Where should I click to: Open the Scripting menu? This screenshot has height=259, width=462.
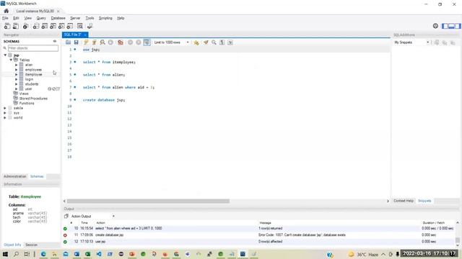pos(105,18)
